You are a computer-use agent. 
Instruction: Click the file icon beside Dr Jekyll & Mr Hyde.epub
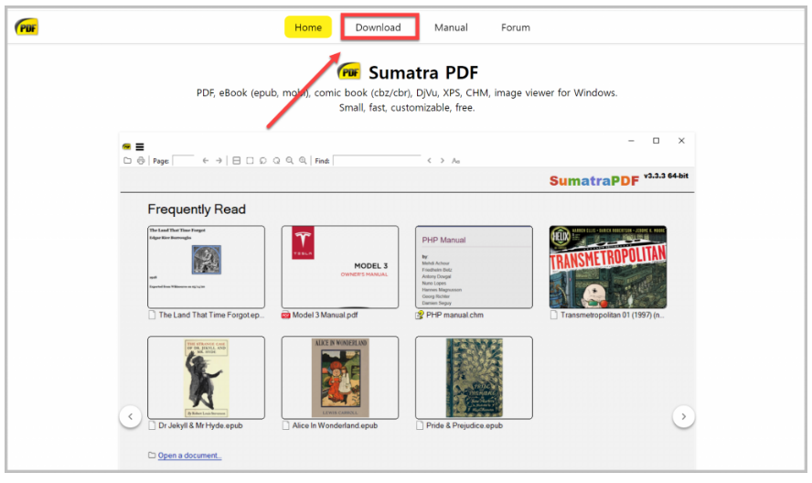[152, 425]
